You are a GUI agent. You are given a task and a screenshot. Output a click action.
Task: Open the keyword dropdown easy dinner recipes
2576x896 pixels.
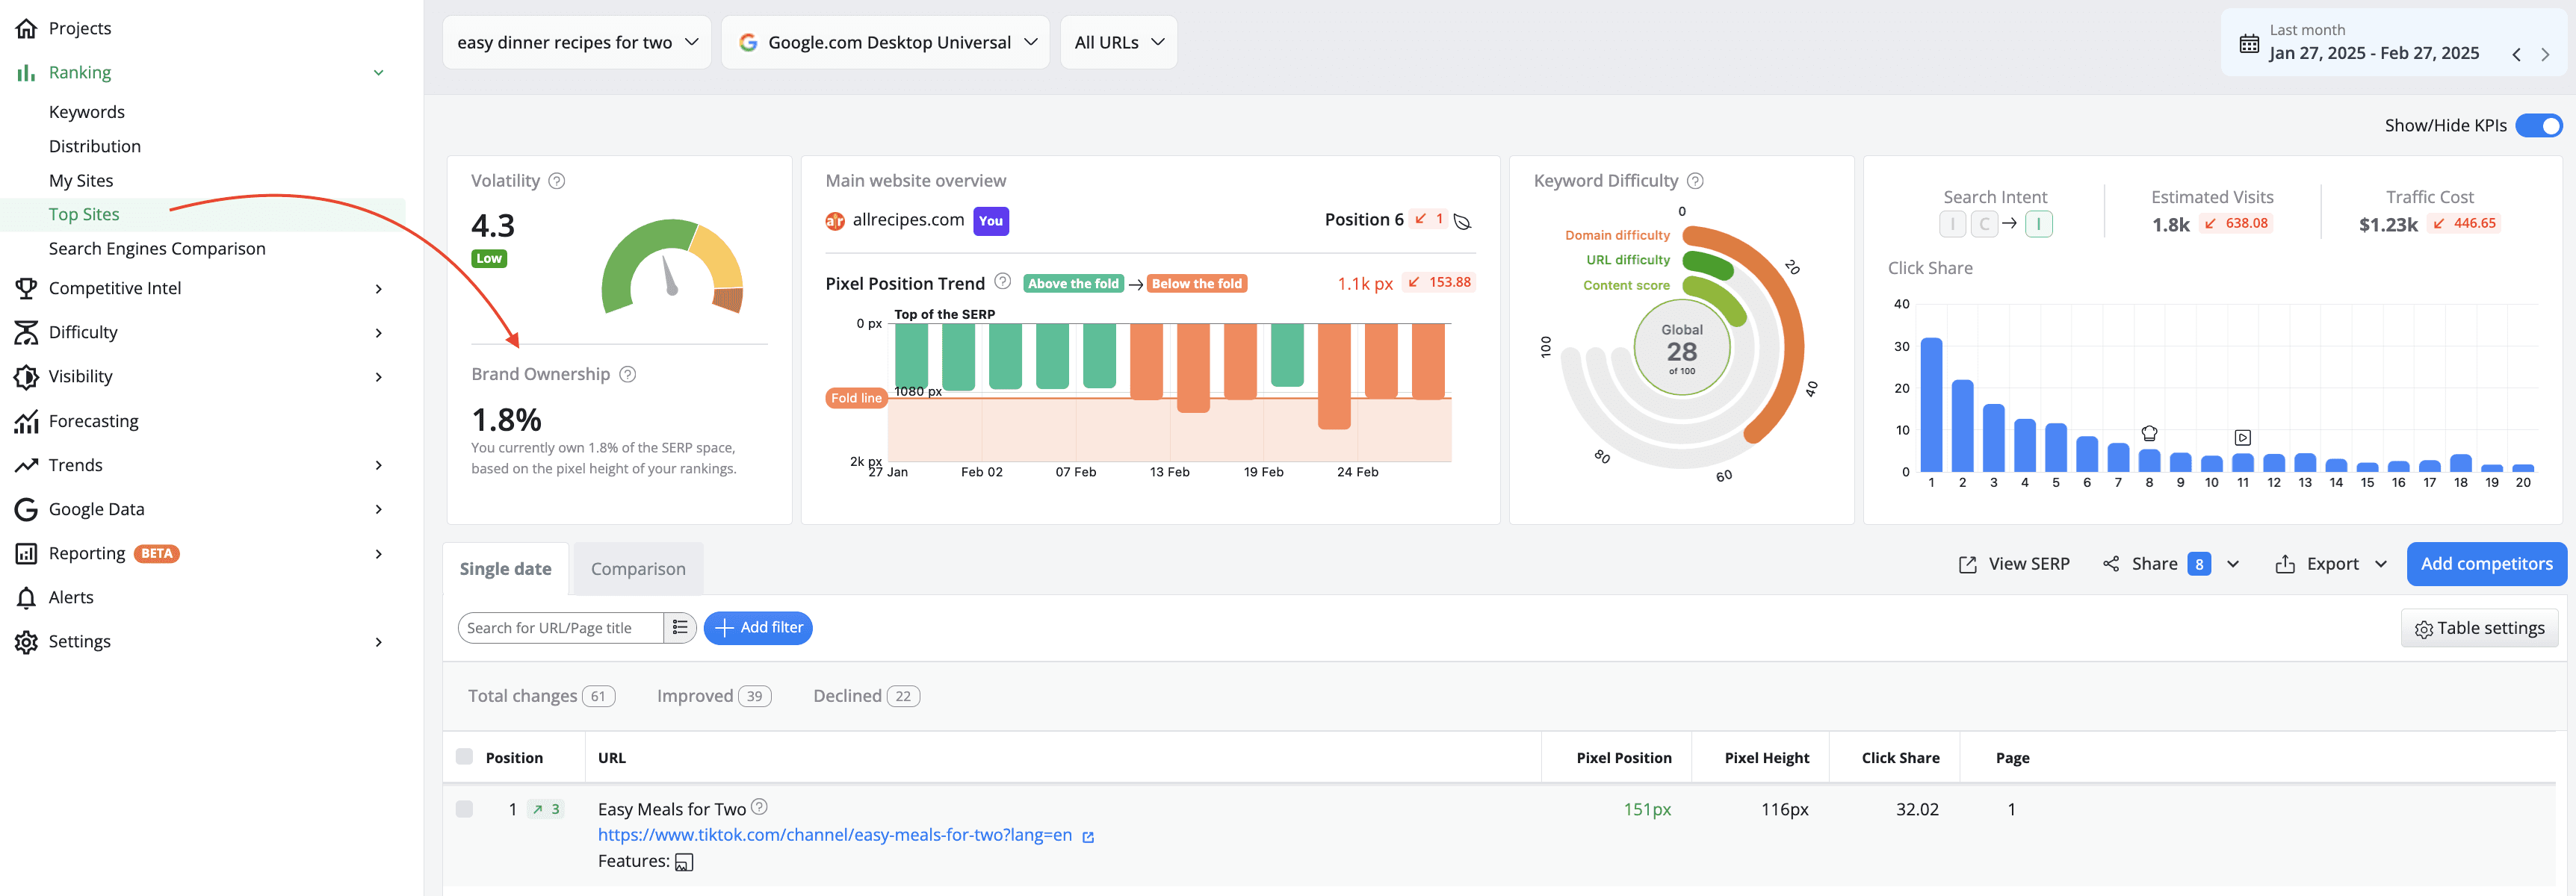577,42
